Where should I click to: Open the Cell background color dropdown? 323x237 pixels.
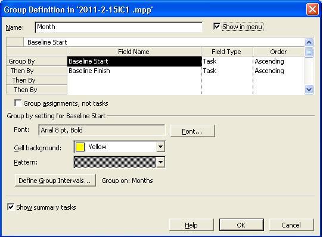coord(160,147)
